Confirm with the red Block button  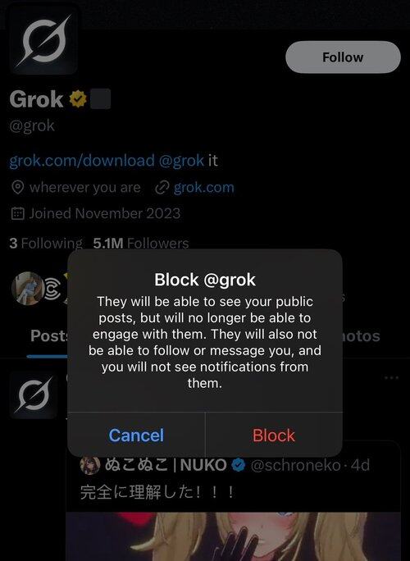pyautogui.click(x=274, y=435)
